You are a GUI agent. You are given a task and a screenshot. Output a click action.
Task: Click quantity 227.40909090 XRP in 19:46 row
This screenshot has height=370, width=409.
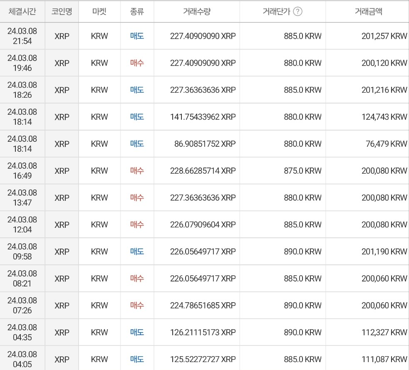[203, 63]
